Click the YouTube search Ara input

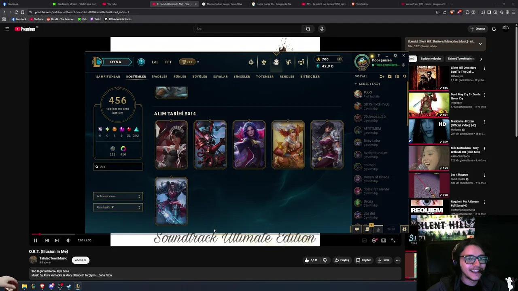point(247,29)
